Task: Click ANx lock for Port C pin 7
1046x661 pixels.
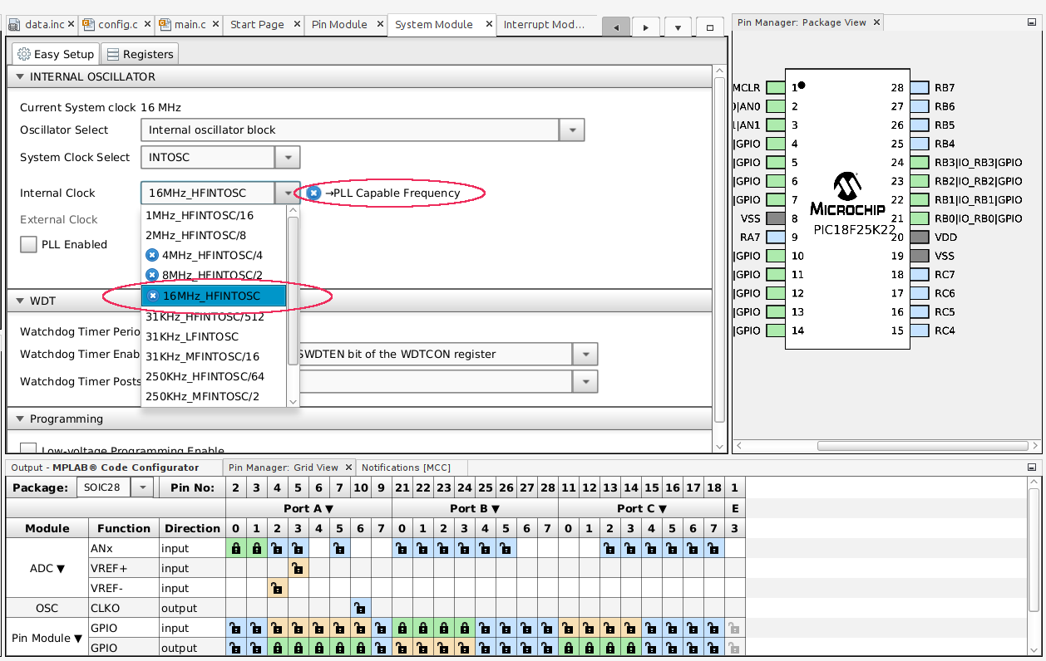Action: pyautogui.click(x=714, y=548)
